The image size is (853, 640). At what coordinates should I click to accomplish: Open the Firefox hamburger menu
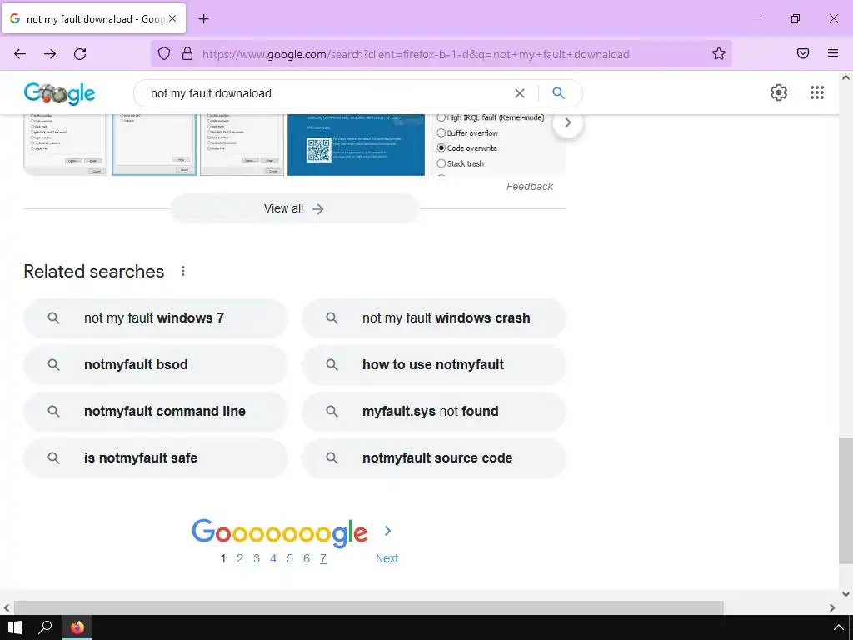click(x=832, y=53)
